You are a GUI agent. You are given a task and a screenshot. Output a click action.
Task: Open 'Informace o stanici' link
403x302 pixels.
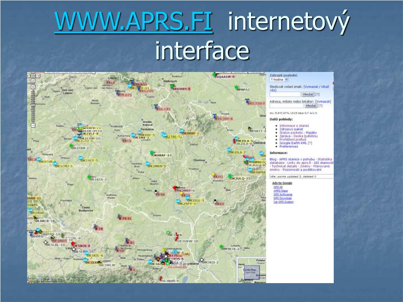pyautogui.click(x=294, y=125)
